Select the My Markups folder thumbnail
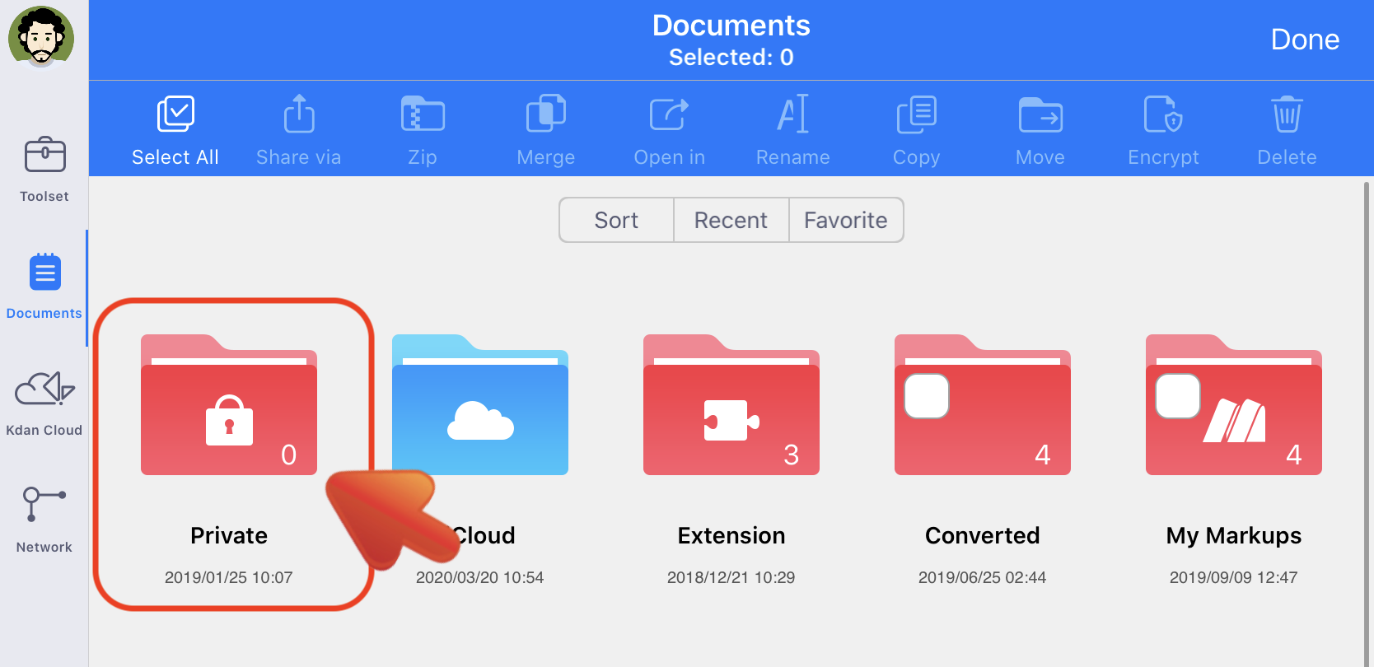 coord(1234,404)
